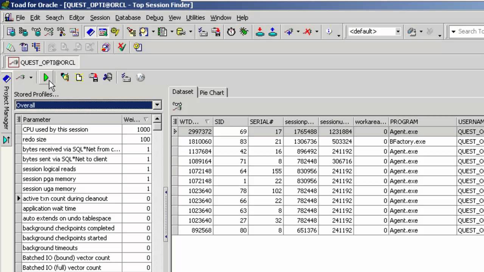The image size is (484, 272).
Task: Open the <default> workspace dropdown
Action: (x=398, y=32)
